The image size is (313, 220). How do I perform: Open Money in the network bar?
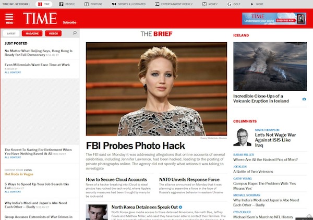210,4
